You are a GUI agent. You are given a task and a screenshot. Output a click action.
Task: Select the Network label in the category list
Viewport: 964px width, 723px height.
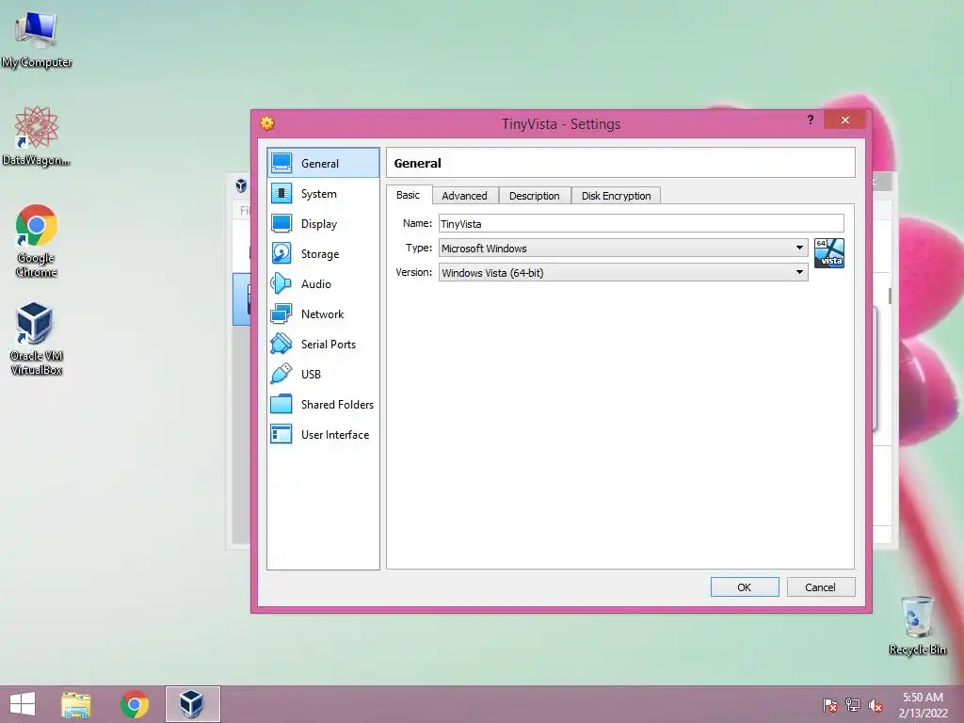point(322,314)
